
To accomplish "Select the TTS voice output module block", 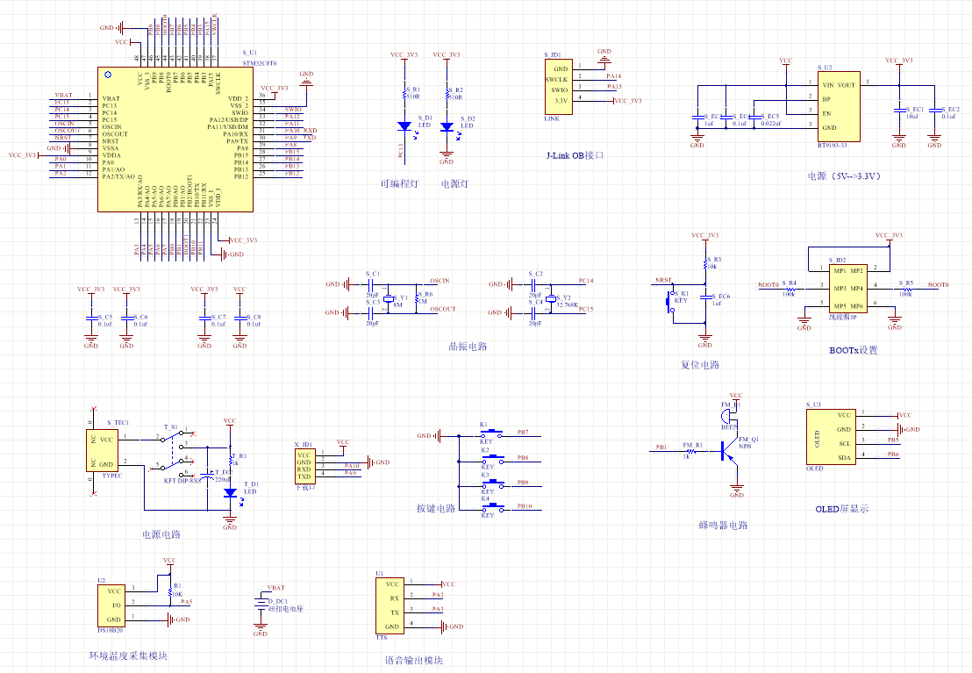I will click(390, 605).
